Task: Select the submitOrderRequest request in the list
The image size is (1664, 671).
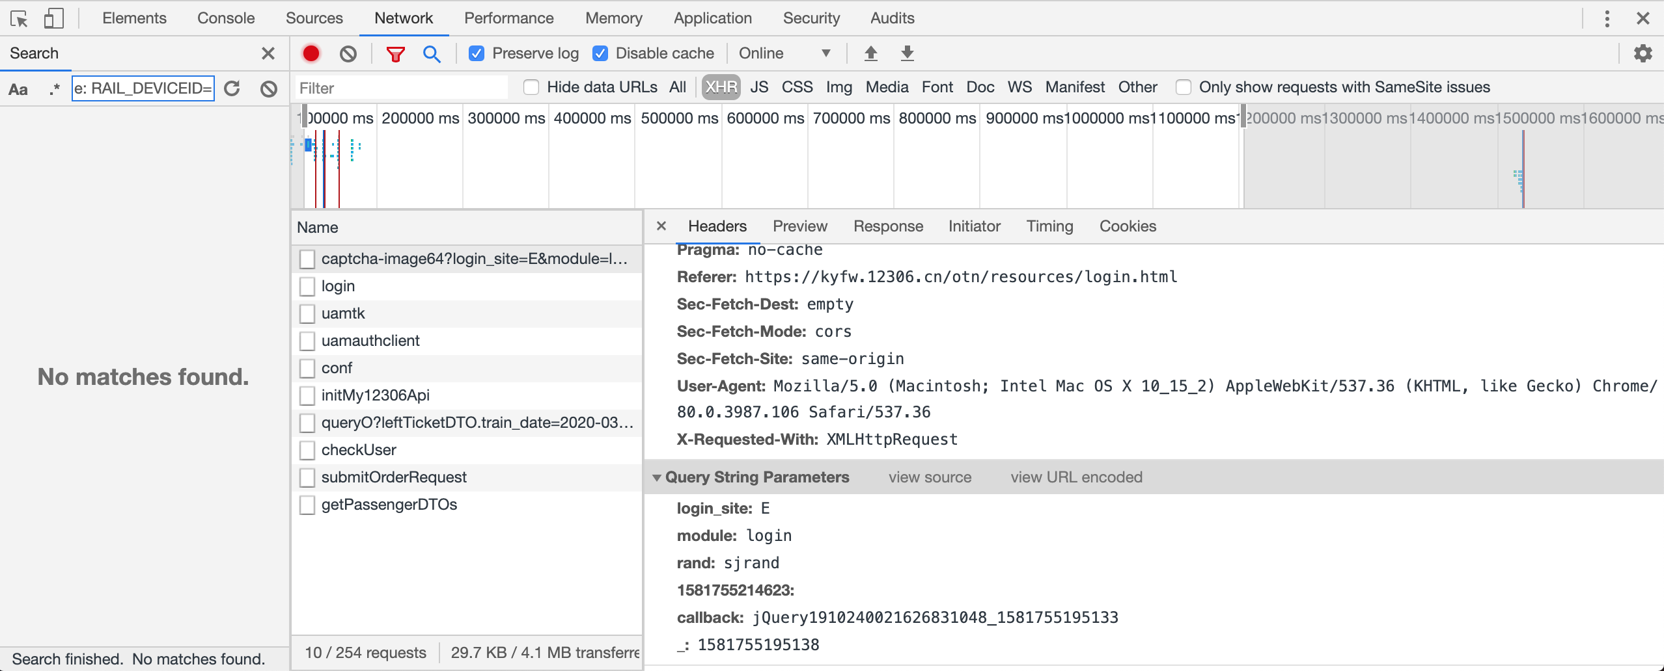Action: (394, 477)
